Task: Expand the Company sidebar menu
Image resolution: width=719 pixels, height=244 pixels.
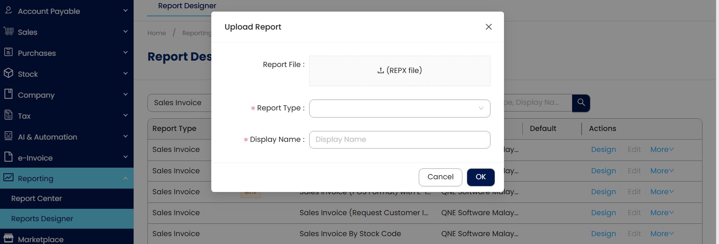Action: [x=125, y=95]
